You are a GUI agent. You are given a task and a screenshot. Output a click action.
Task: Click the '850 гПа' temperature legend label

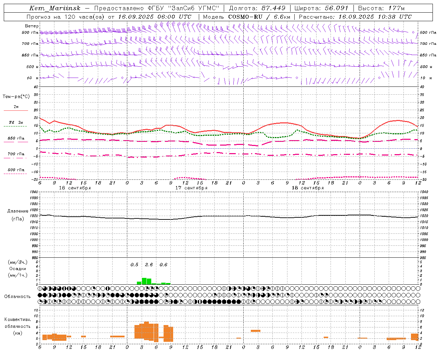click(16, 138)
